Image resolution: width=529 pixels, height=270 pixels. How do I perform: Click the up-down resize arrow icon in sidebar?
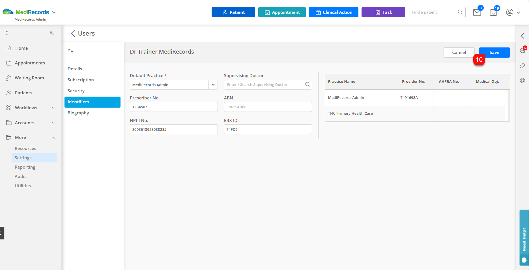click(7, 33)
